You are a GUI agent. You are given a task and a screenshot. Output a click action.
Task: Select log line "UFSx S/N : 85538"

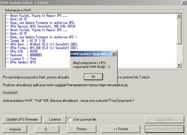coord(22,51)
